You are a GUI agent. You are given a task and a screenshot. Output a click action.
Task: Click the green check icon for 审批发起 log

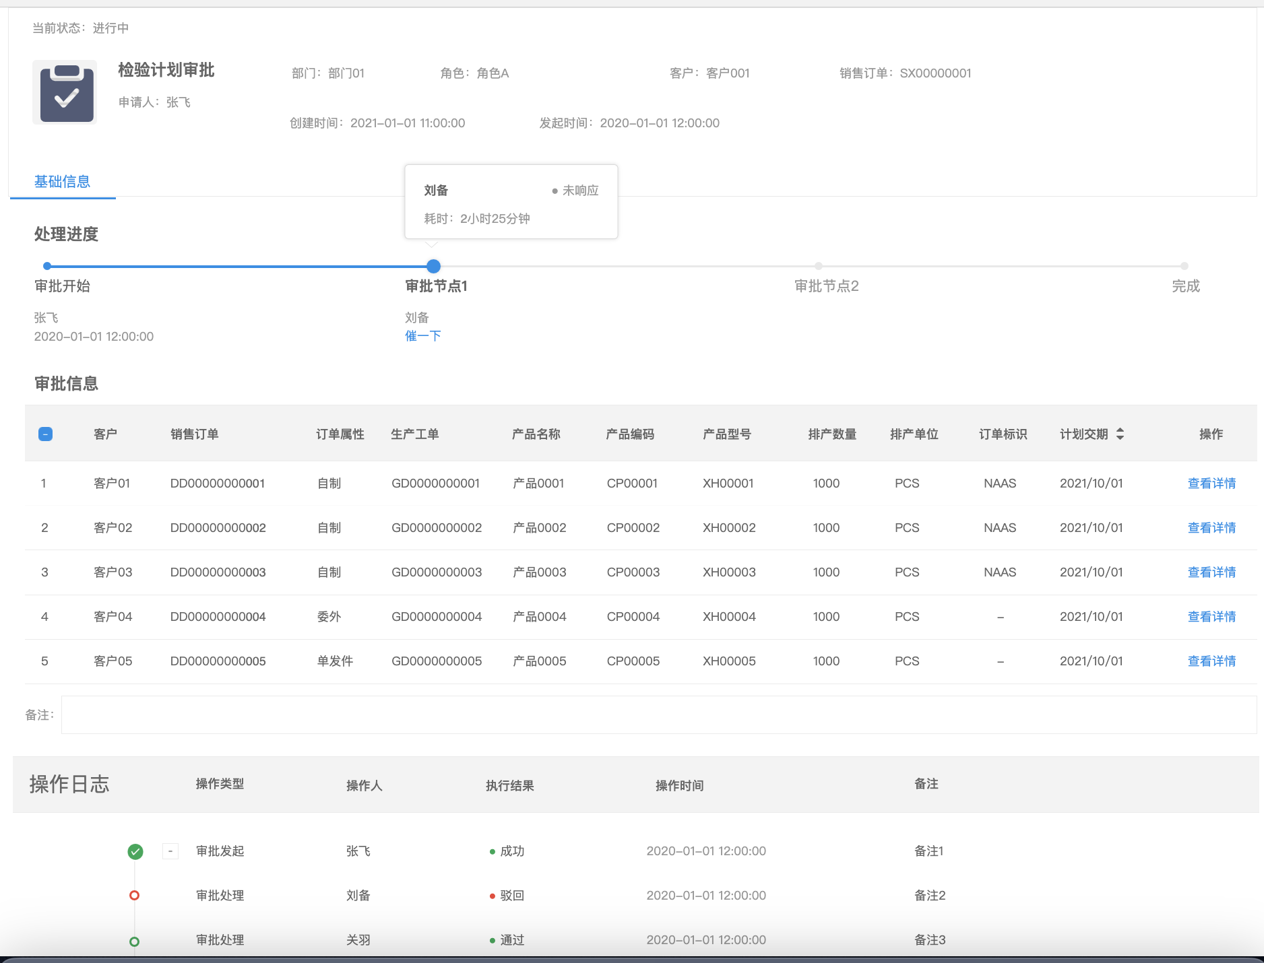[135, 852]
